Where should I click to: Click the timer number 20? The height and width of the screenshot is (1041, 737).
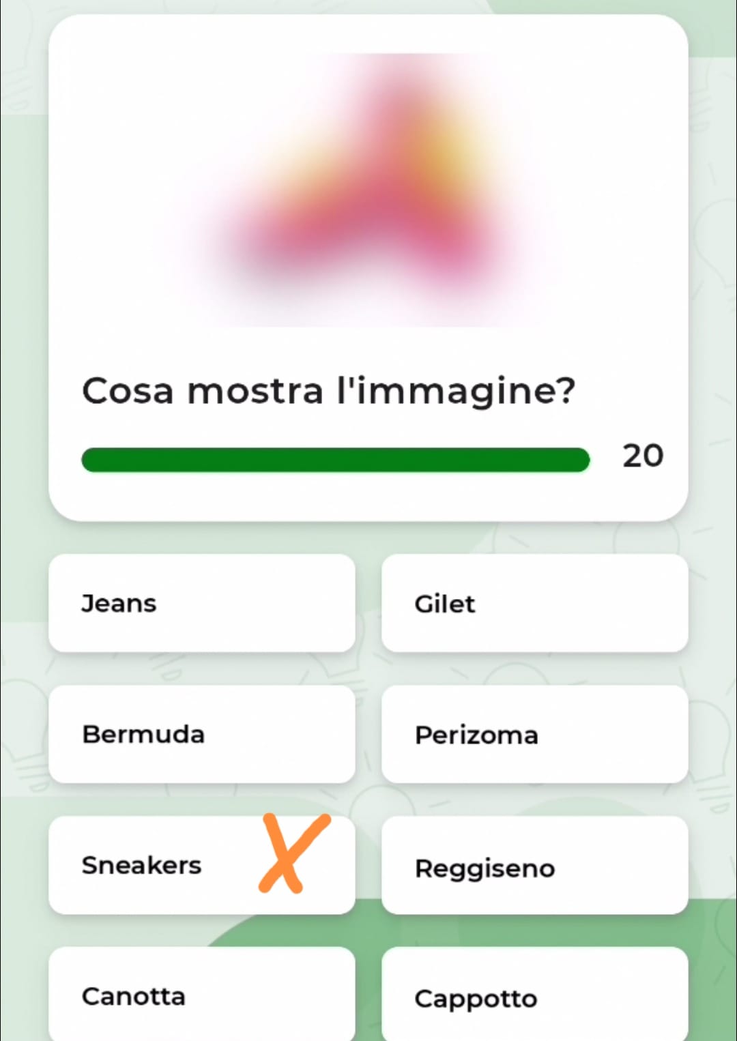pos(642,456)
